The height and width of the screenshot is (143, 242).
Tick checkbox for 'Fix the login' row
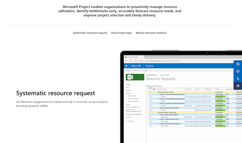(151, 122)
